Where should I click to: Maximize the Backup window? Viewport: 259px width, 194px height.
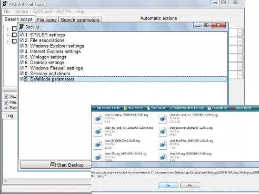pos(206,25)
